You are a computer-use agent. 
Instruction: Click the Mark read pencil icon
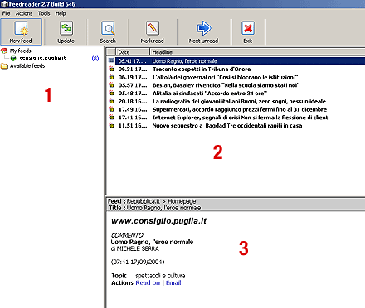tap(153, 28)
